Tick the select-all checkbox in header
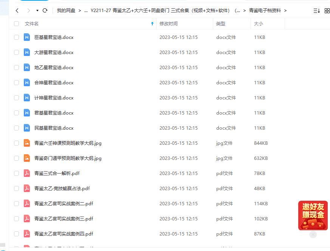The height and width of the screenshot is (251, 330). 16,24
